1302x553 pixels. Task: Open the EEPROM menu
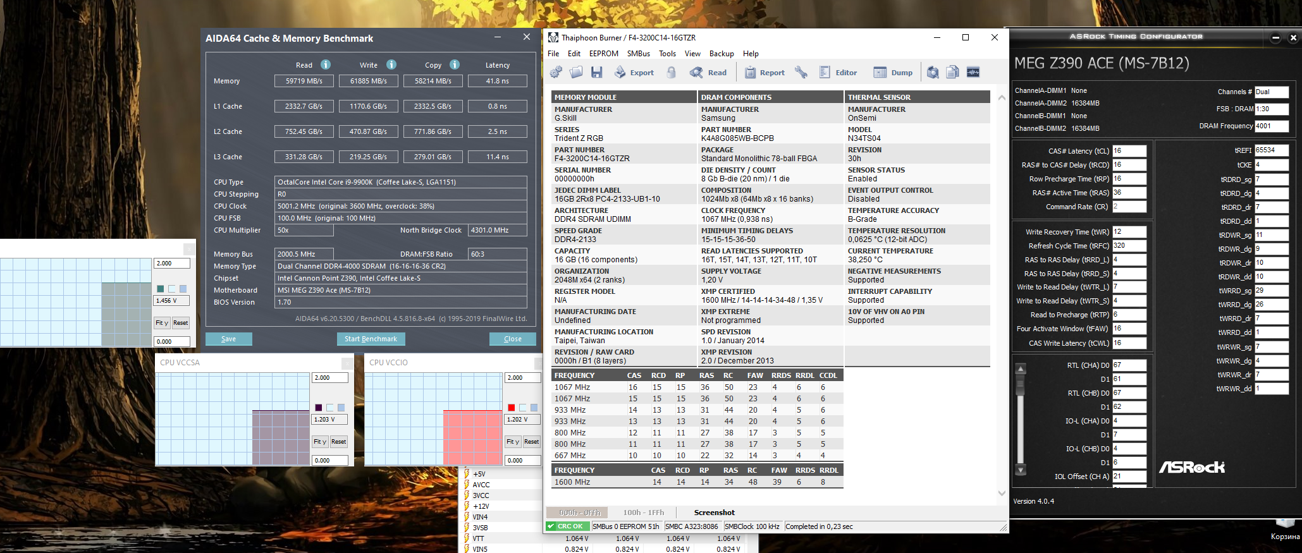pos(603,54)
